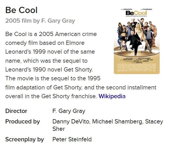Open the Wikipedia link after the description
This screenshot has height=149, width=171.
point(112,96)
